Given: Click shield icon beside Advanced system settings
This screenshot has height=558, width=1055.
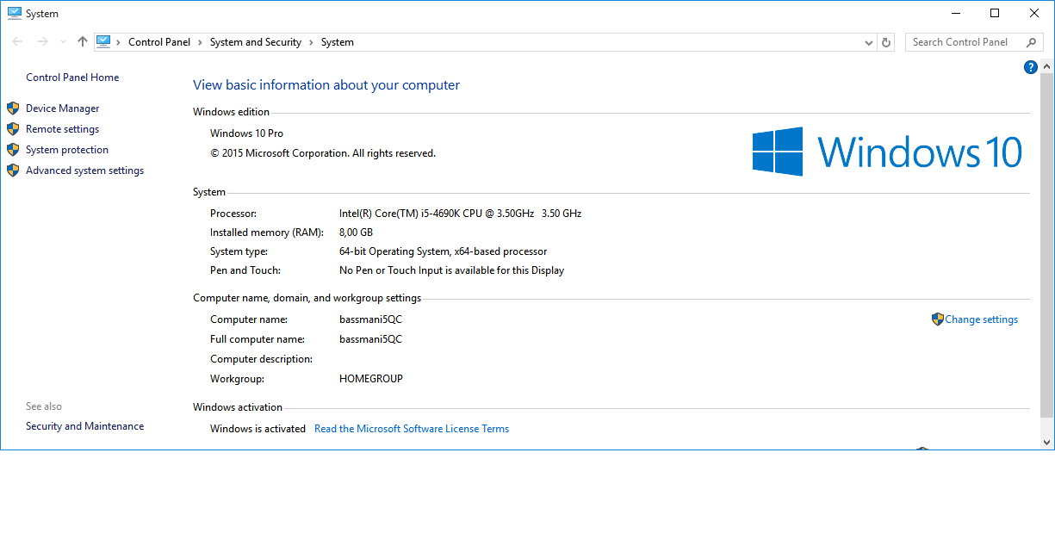Looking at the screenshot, I should [x=13, y=170].
